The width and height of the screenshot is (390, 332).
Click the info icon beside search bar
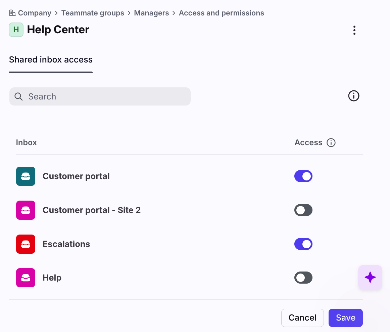click(x=353, y=96)
